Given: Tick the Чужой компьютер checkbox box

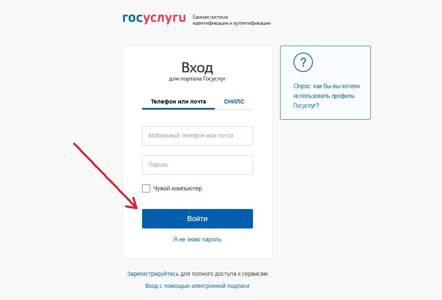Looking at the screenshot, I should [x=146, y=188].
